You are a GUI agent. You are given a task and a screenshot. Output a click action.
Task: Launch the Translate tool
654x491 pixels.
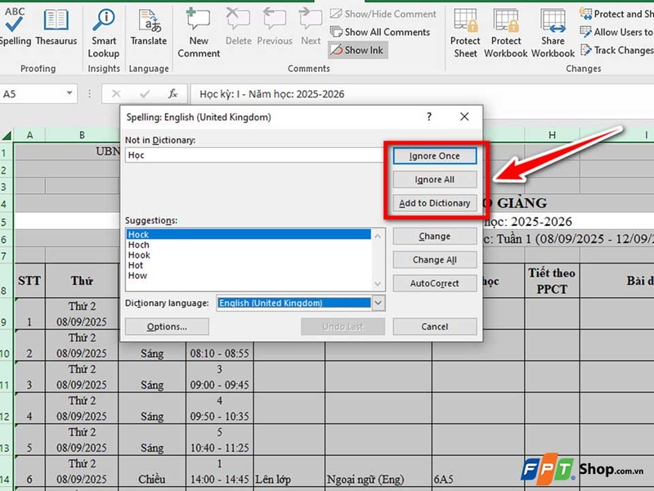(x=149, y=26)
